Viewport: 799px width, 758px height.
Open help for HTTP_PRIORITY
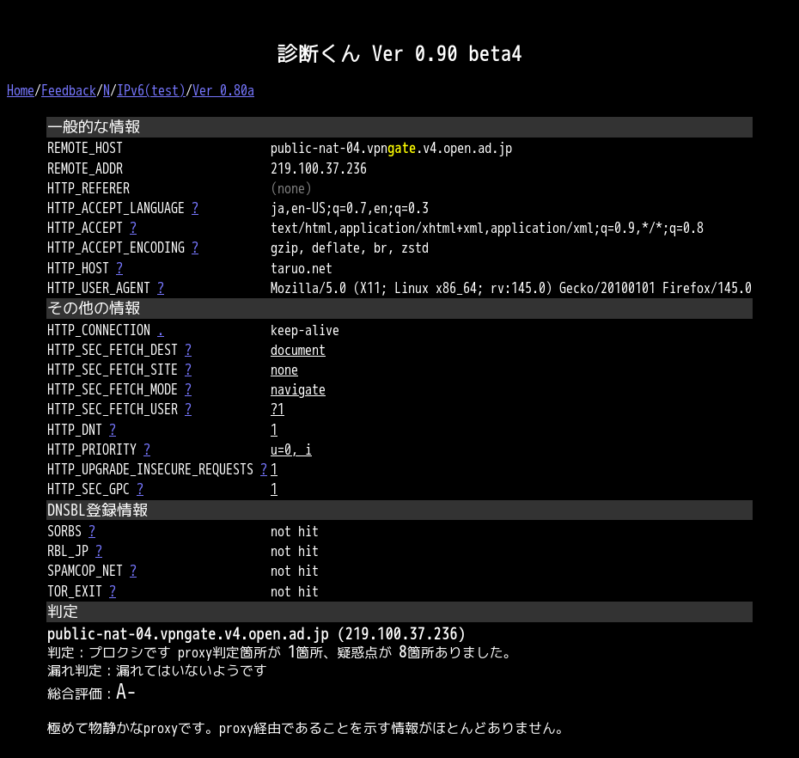[147, 449]
